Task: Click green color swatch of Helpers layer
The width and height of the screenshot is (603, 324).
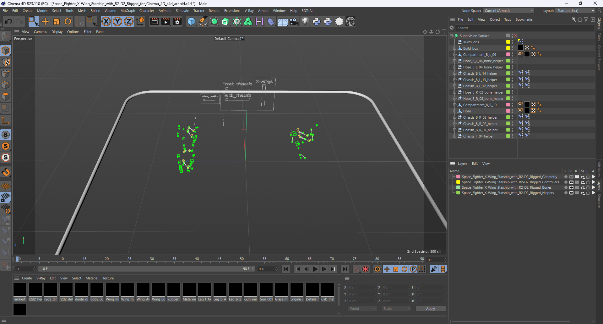Action: [x=458, y=193]
